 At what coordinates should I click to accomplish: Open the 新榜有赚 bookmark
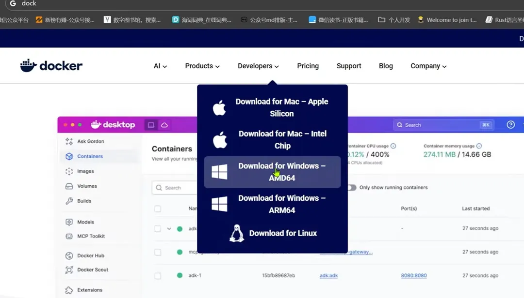point(65,20)
